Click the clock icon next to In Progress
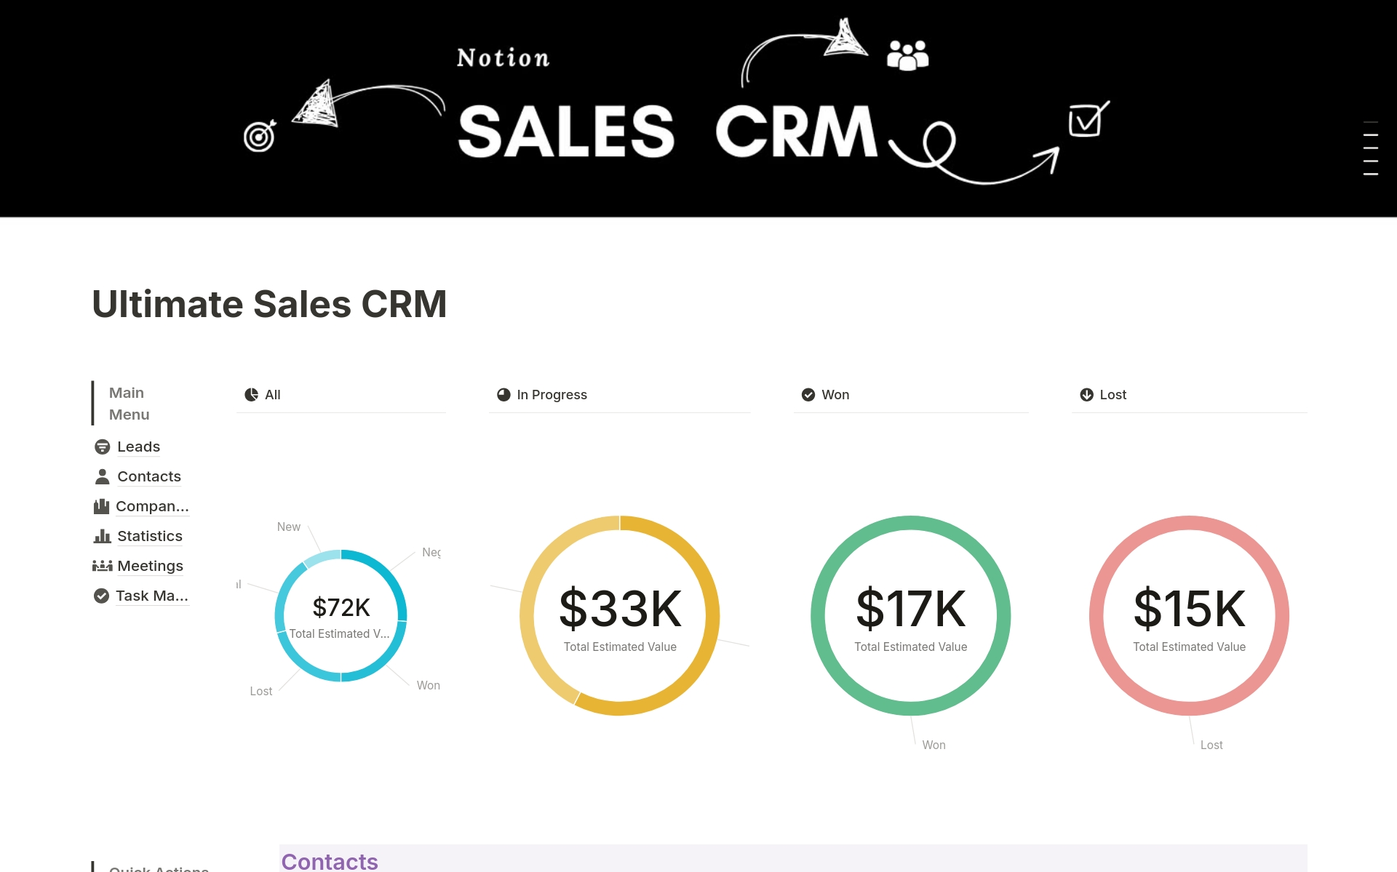Viewport: 1397px width, 872px height. click(504, 394)
